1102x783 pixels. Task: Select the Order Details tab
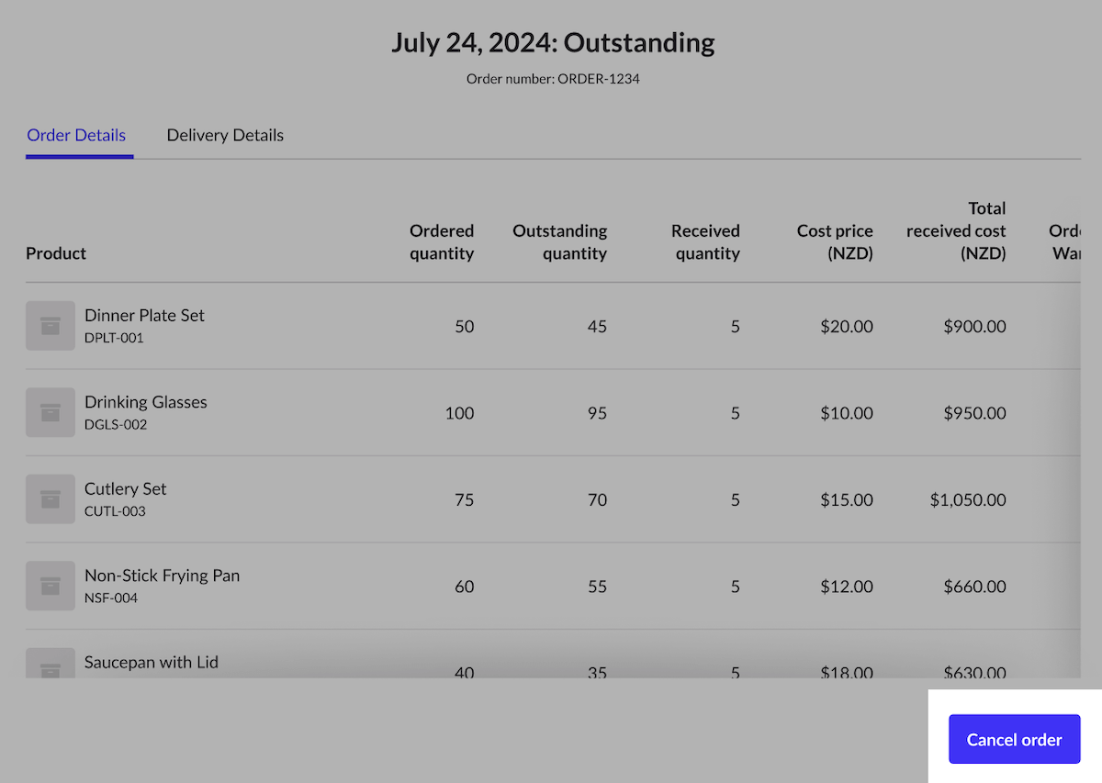coord(76,135)
